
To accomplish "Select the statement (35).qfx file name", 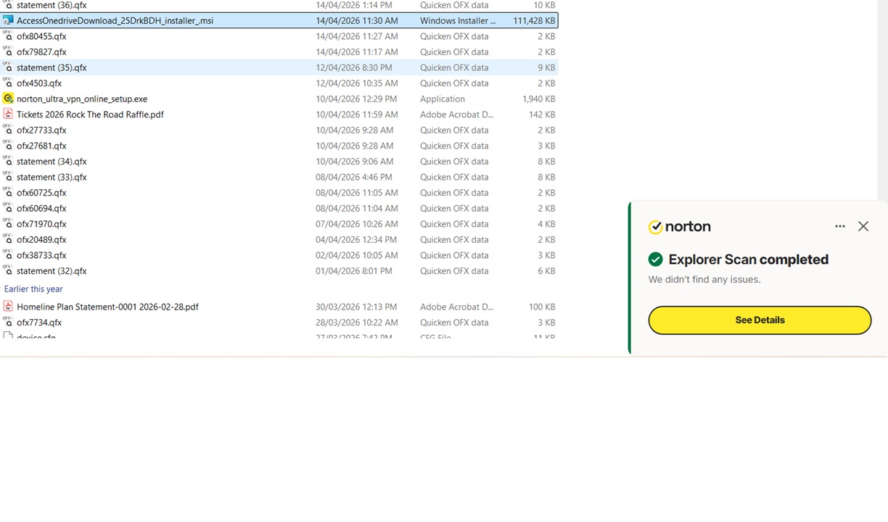I will point(52,67).
